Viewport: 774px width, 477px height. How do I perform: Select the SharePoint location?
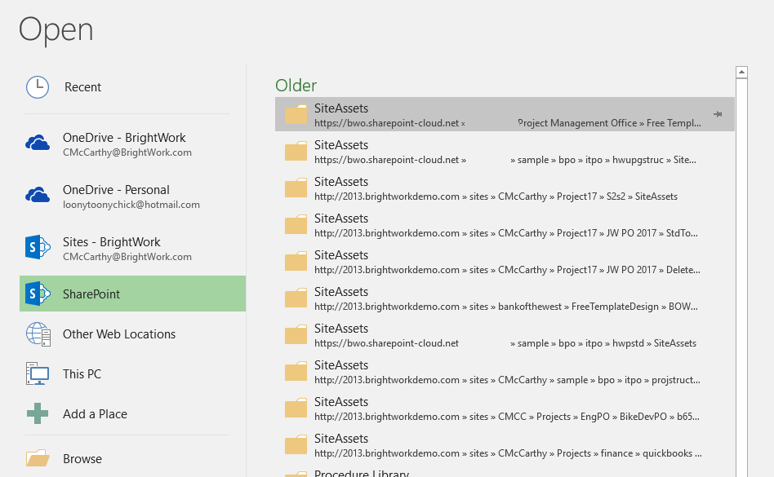tap(132, 294)
